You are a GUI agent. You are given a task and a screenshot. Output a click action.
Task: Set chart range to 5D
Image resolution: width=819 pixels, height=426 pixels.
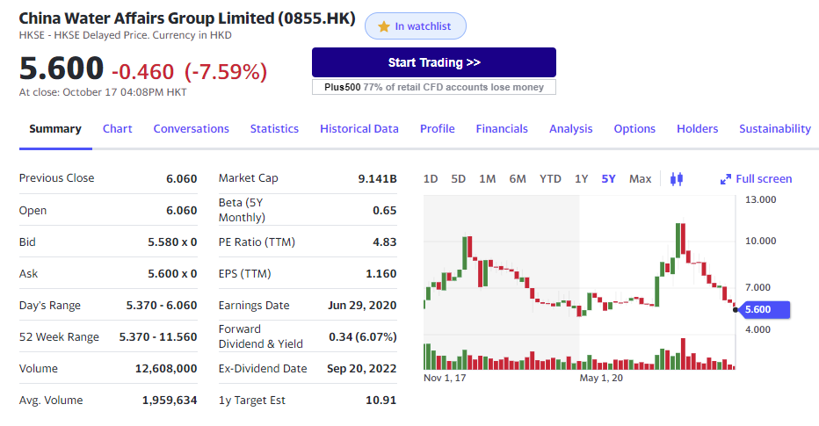pyautogui.click(x=458, y=179)
